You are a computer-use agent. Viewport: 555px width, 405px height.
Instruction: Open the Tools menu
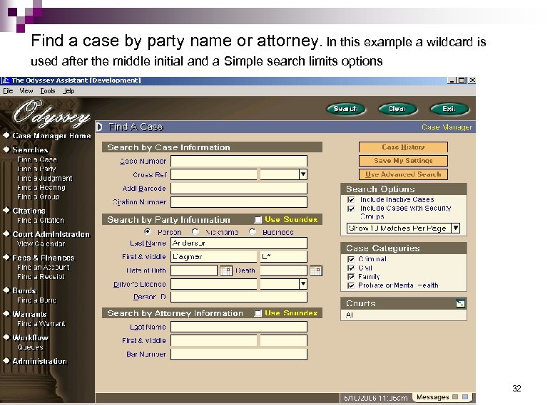coord(47,91)
